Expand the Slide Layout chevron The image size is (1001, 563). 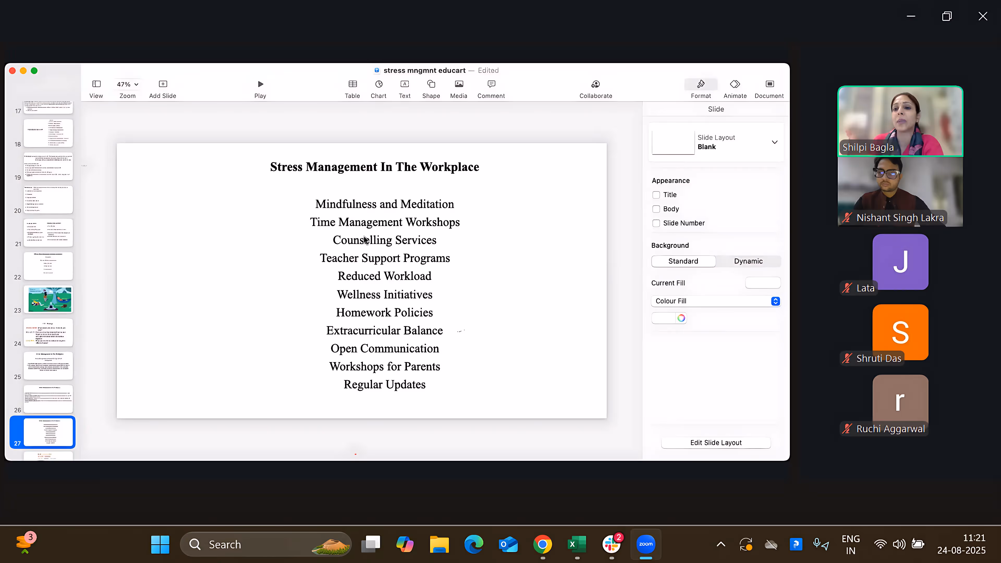point(774,142)
